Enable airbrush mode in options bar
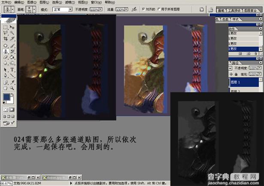Image resolution: width=264 pixels, height=186 pixels. tap(134, 9)
